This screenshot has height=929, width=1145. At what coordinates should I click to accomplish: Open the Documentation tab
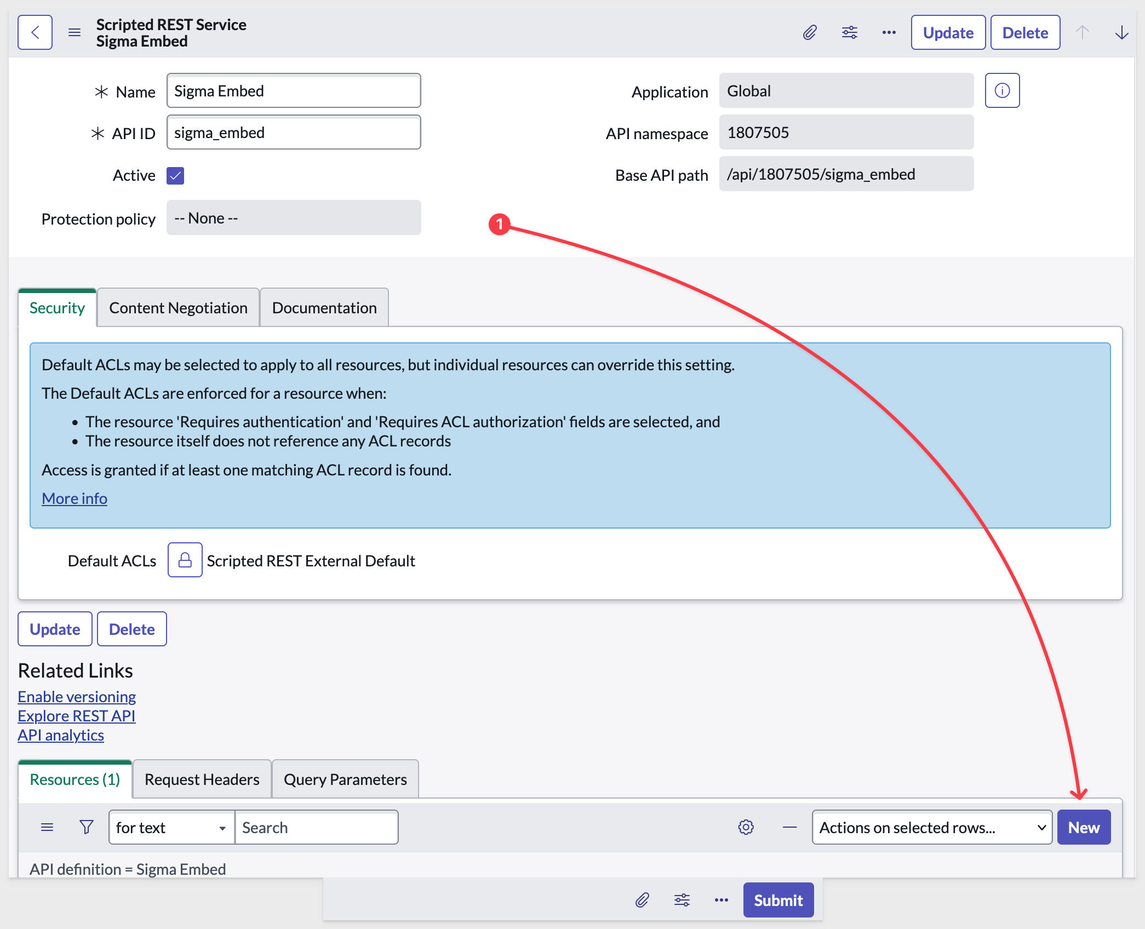tap(324, 308)
